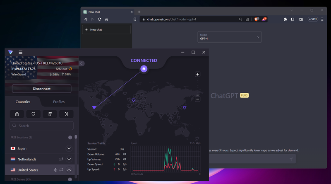The width and height of the screenshot is (331, 184).
Task: Focus the country Search field
Action: click(42, 126)
